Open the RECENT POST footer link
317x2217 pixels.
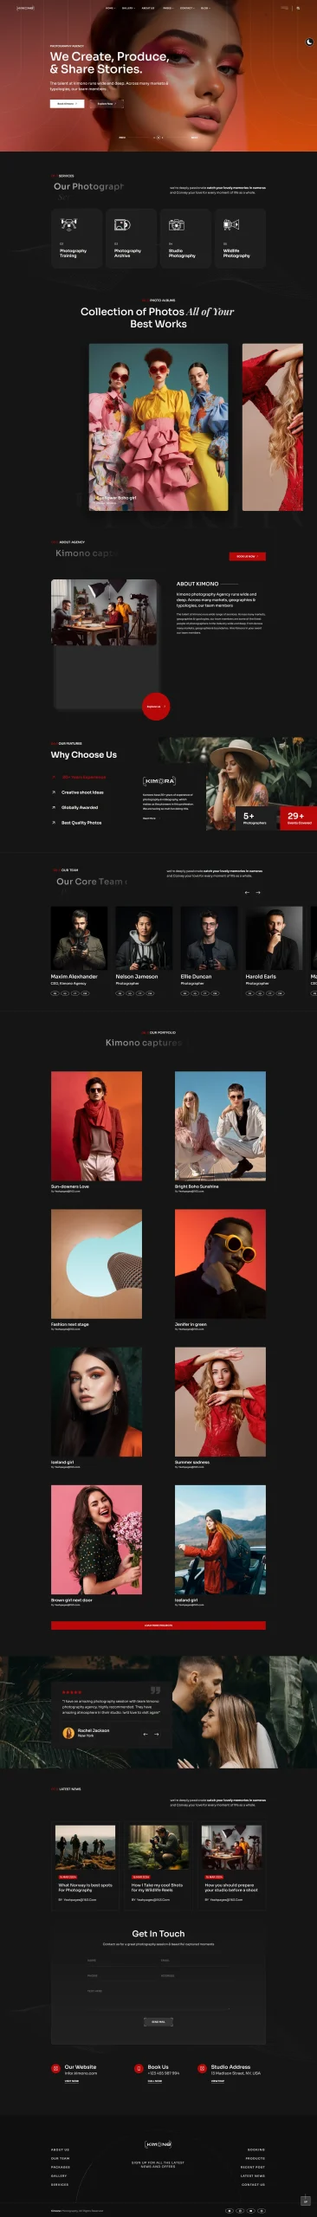[x=253, y=2168]
